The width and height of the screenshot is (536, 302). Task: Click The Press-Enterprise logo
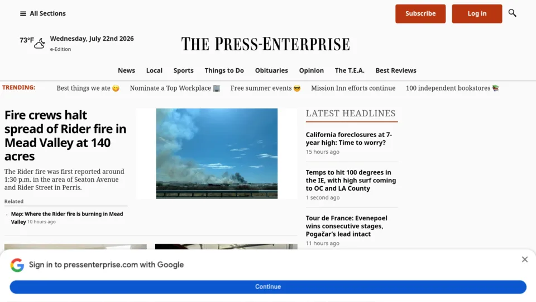pyautogui.click(x=265, y=44)
